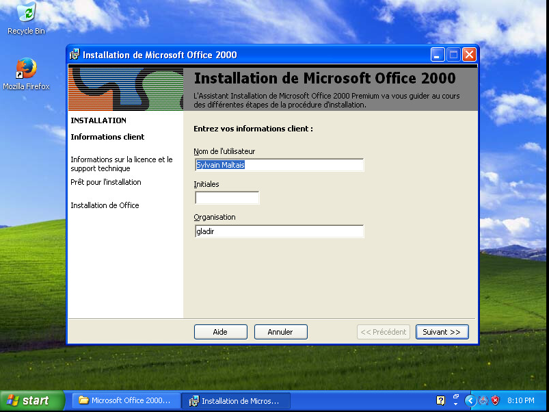Click the installer icon in the title bar
Screen dimensions: 549x412
75,55
